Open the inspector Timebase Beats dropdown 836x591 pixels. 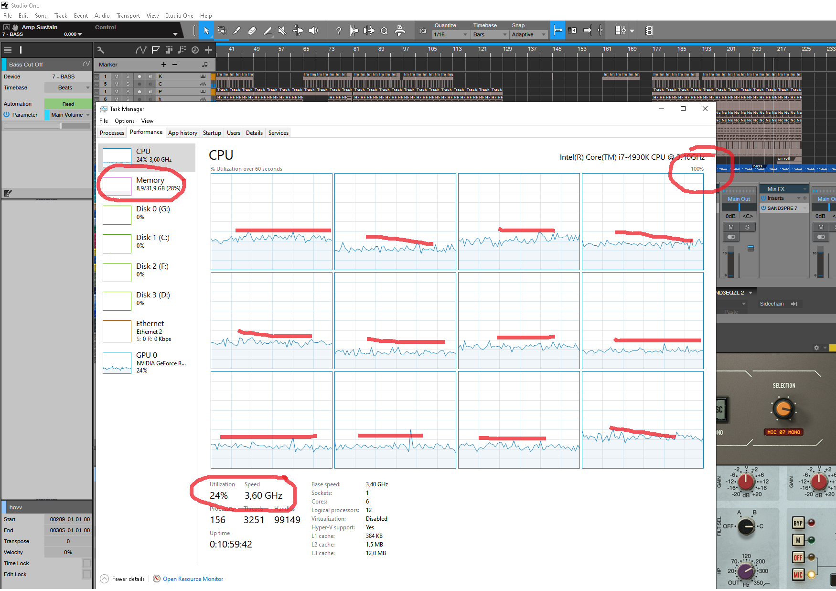(67, 88)
